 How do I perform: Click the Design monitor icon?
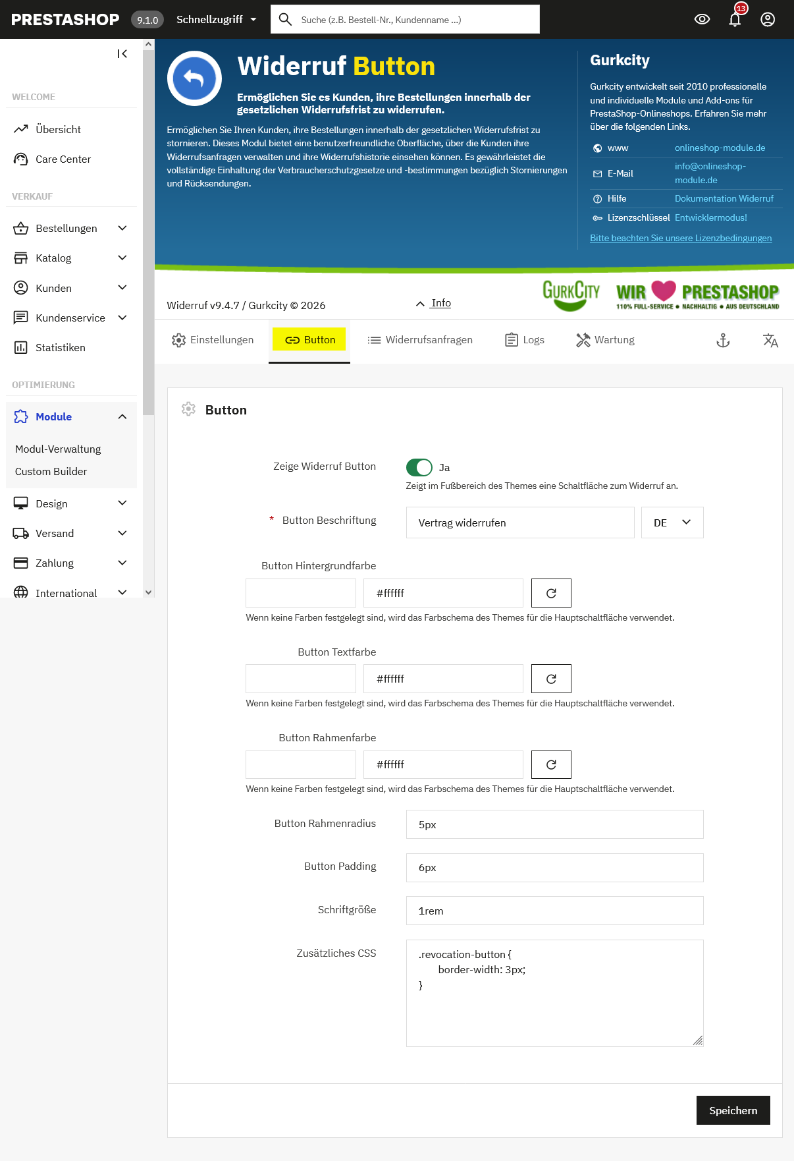21,503
